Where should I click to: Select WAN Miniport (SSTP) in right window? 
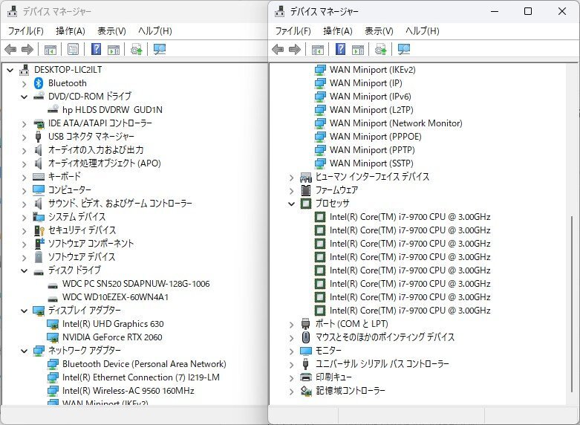click(371, 163)
